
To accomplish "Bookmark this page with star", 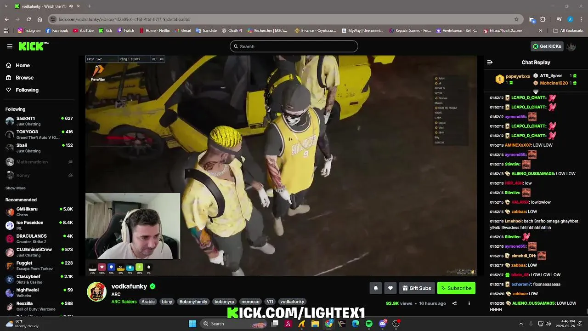I will [x=516, y=19].
